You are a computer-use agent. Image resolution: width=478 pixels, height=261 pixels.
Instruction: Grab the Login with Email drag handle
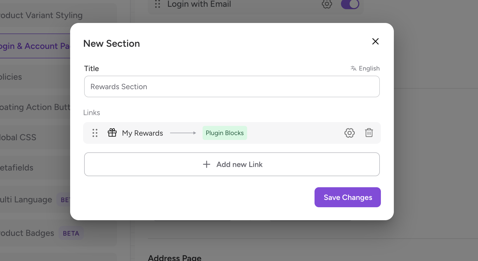coord(158,4)
